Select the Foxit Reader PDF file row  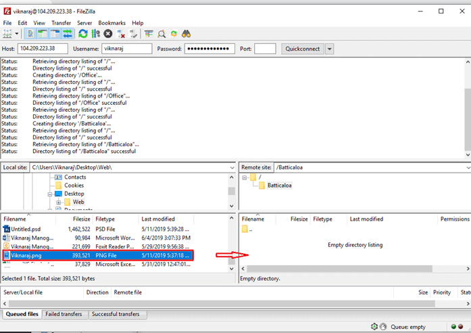tap(97, 246)
